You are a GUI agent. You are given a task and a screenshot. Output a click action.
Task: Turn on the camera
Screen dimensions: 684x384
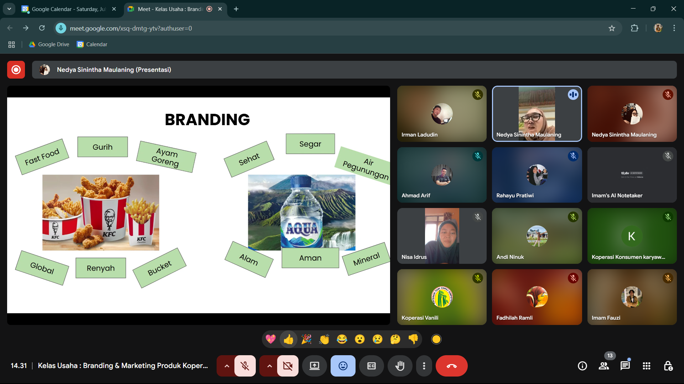coord(288,366)
